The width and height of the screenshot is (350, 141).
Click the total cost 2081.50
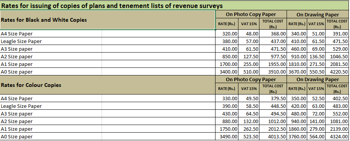[337, 64]
